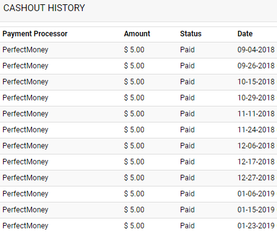
Task: Click PerfectMoney in the 09-26-2018 row
Action: 25,66
